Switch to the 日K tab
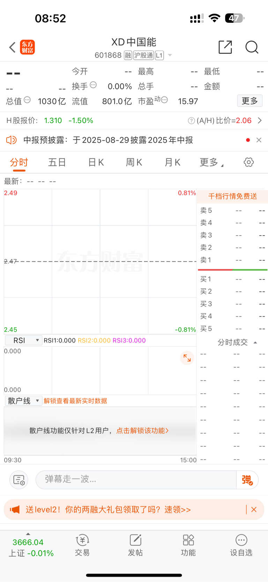268x582 pixels. coord(96,163)
